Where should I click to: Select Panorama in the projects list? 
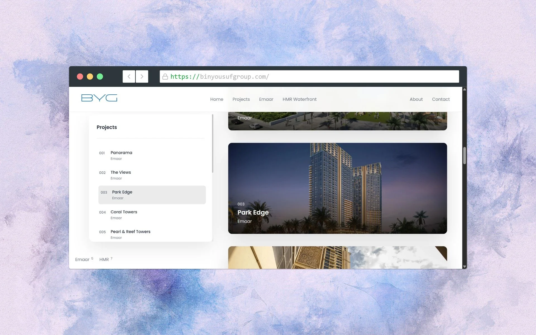(121, 153)
